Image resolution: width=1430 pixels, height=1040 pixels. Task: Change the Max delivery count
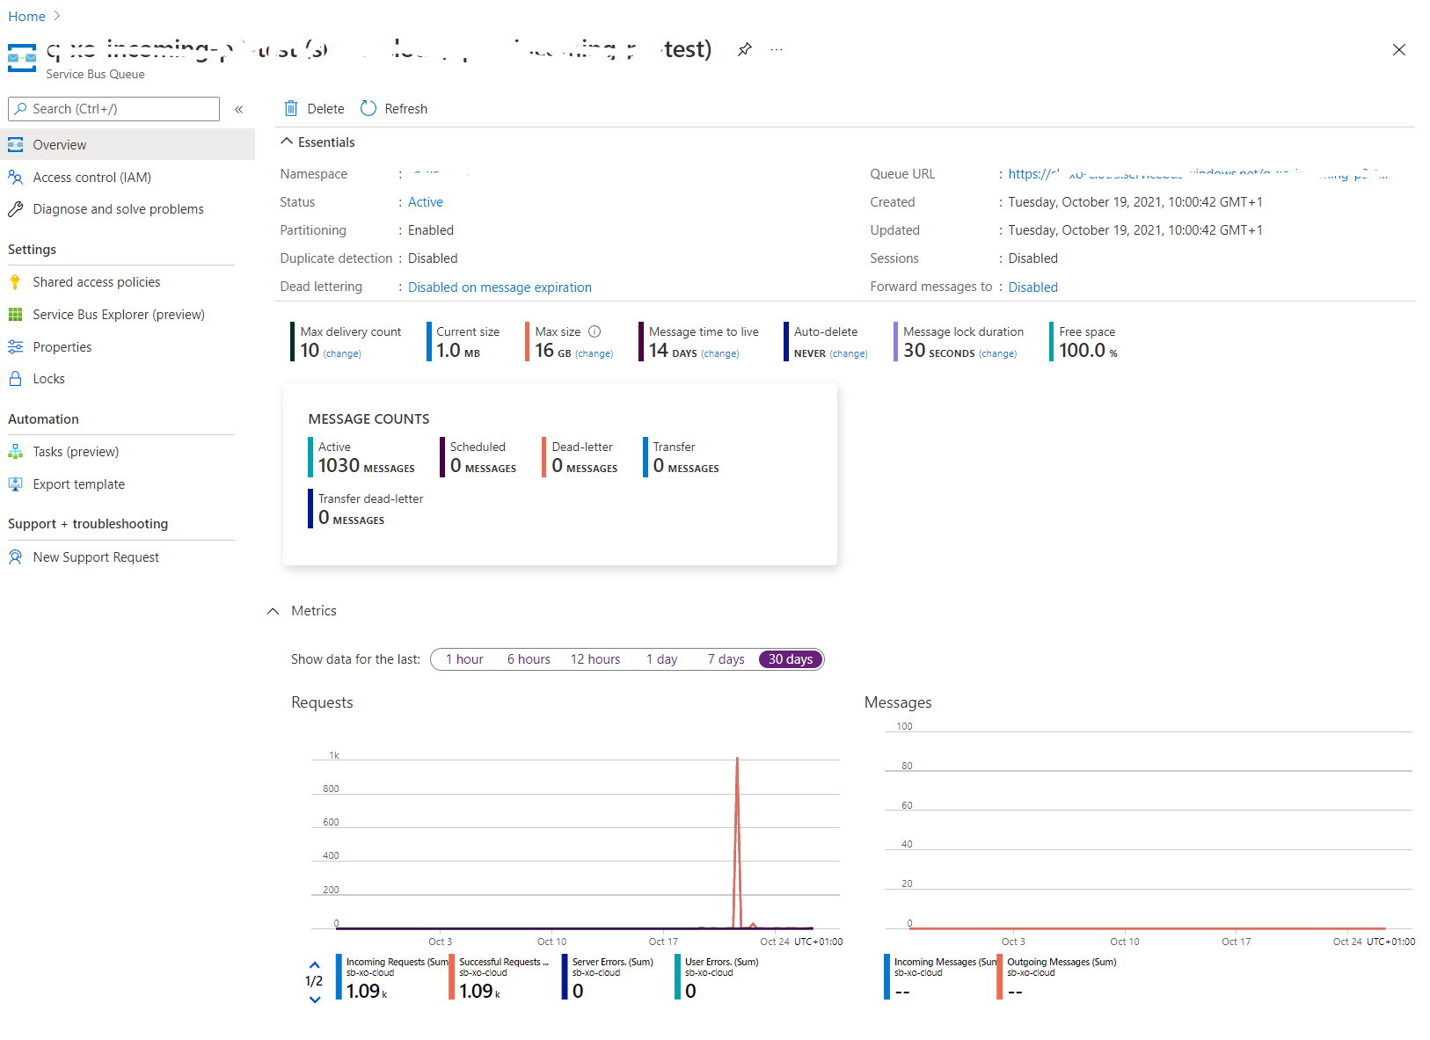click(342, 353)
